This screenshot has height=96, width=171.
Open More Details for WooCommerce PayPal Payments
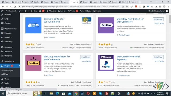click(x=159, y=61)
